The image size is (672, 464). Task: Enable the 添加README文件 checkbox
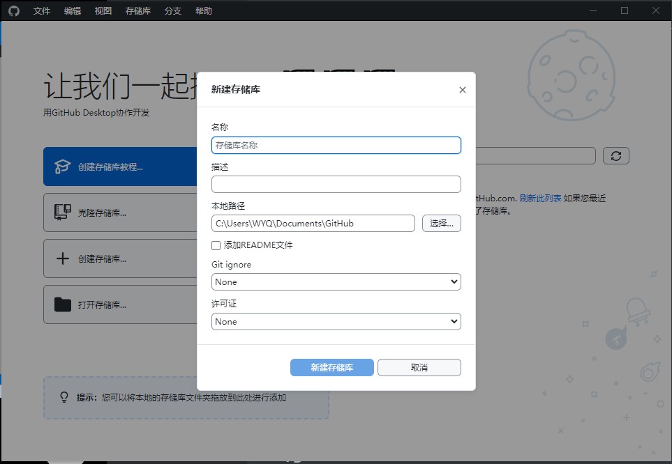point(216,245)
